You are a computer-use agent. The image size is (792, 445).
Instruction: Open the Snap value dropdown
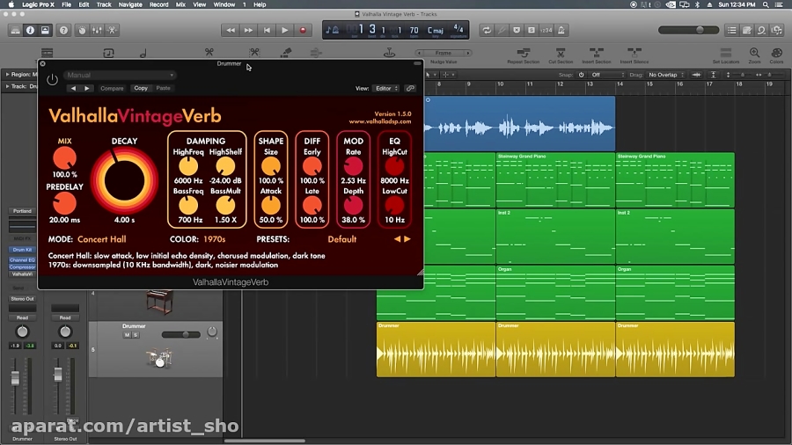(607, 75)
